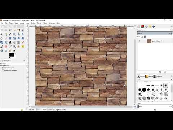173x130 pixels.
Task: Select the Measure tool
Action: [18, 34]
